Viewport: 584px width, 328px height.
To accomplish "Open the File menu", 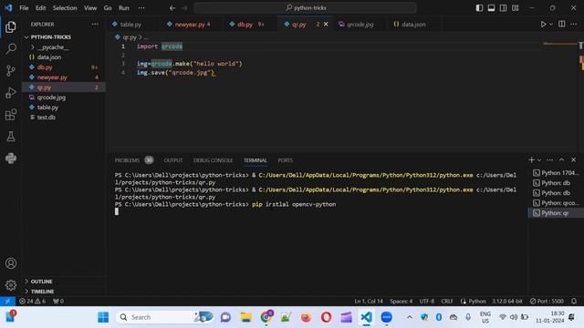I will click(24, 8).
